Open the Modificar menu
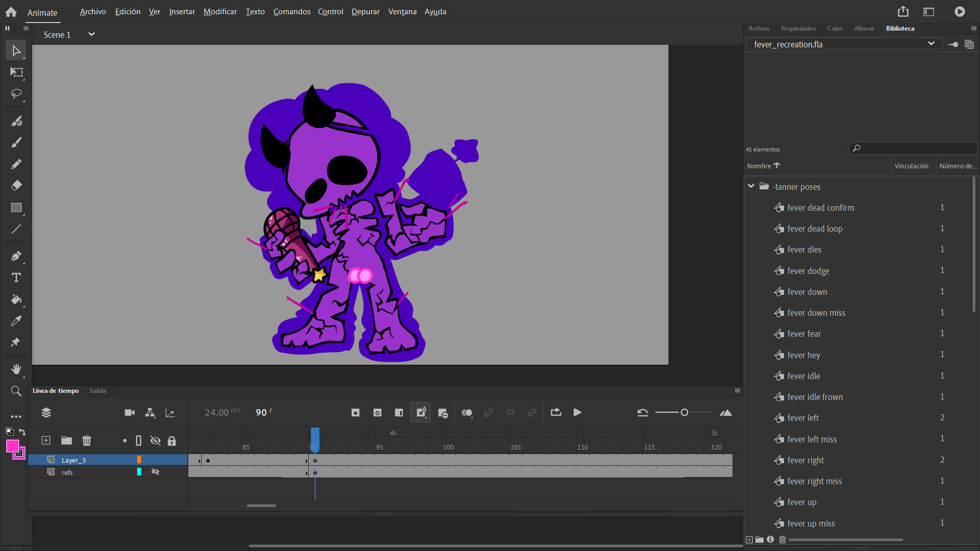Screen dimensions: 980x551 (x=220, y=11)
